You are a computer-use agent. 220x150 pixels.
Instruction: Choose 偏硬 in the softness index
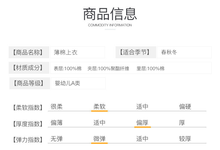point(185,107)
